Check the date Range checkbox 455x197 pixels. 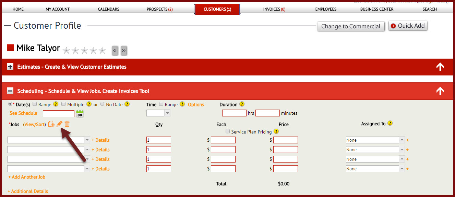click(35, 104)
